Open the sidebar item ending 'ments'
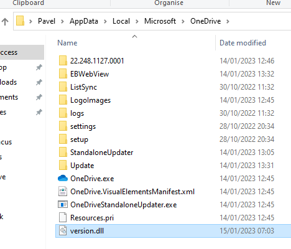Viewport: 291px width, 249px height. pos(9,97)
